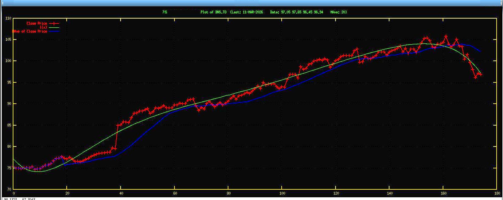This screenshot has width=503, height=200.
Task: Toggle the Close Price legend entry
Action: pyautogui.click(x=37, y=23)
